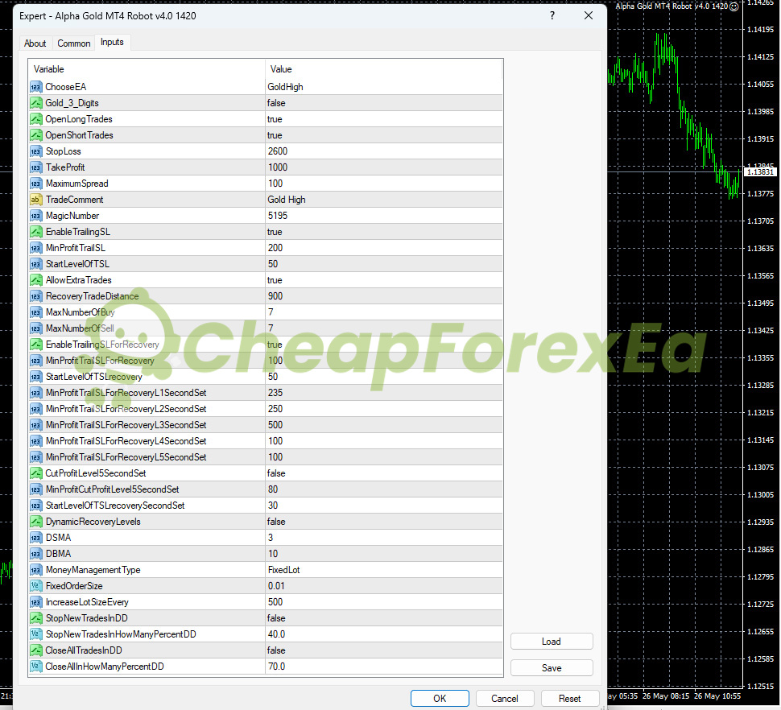781x710 pixels.
Task: Click the decimal icon beside FixedOrderSize
Action: [36, 586]
